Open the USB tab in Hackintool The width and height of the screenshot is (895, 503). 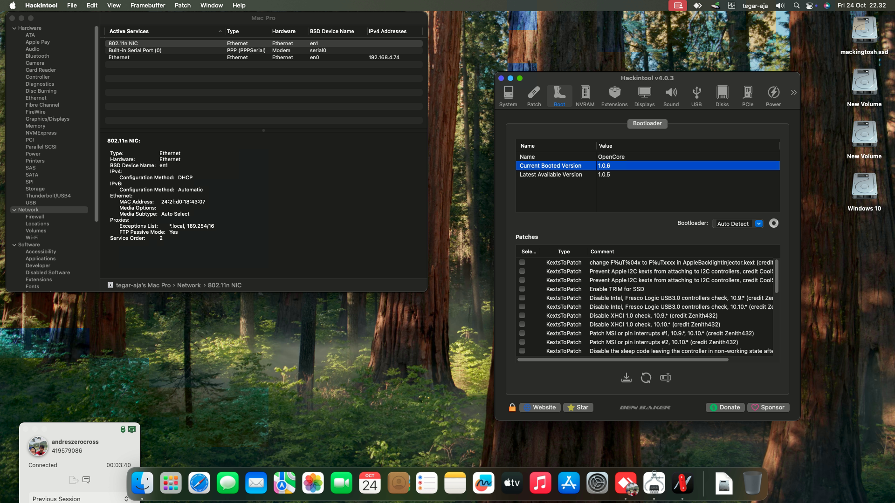(x=696, y=96)
